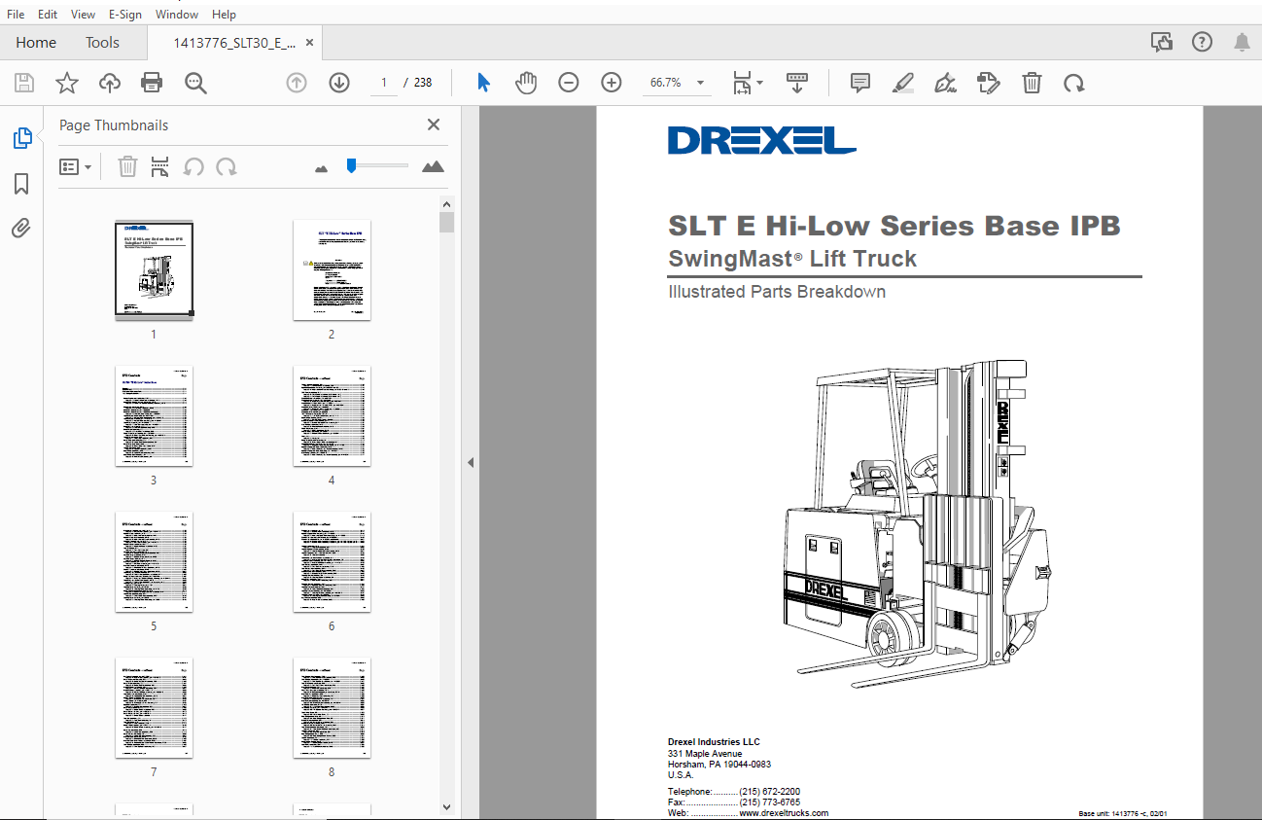Click the "Drexel Industries LLC" text

(714, 742)
